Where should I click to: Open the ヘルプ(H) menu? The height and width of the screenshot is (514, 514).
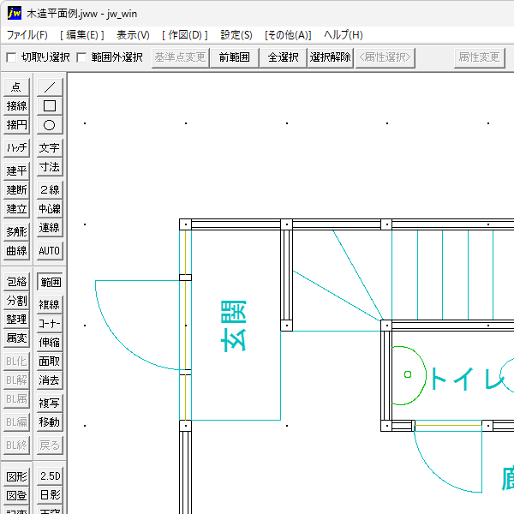(x=344, y=35)
